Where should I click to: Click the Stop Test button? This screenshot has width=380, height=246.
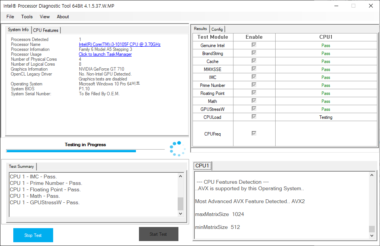point(33,235)
